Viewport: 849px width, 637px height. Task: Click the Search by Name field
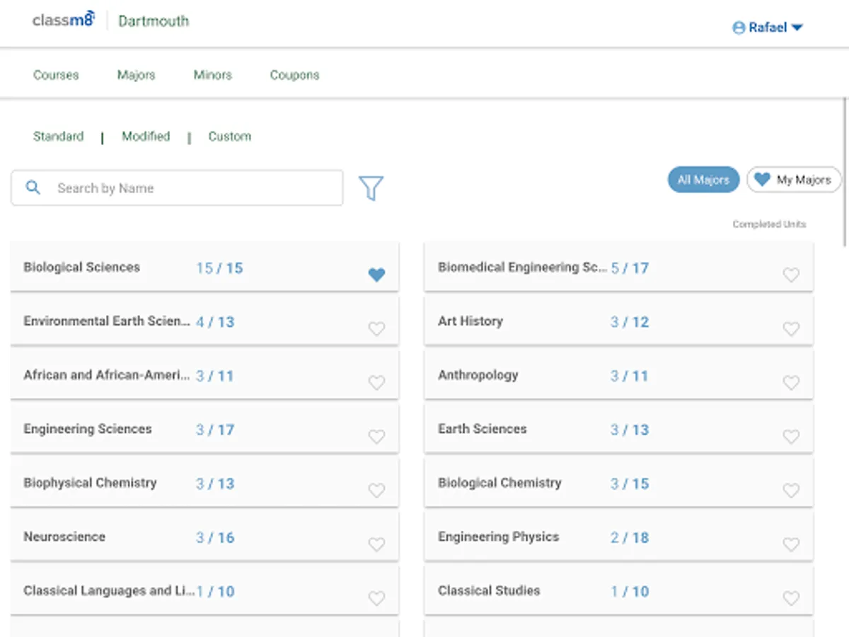click(x=191, y=188)
